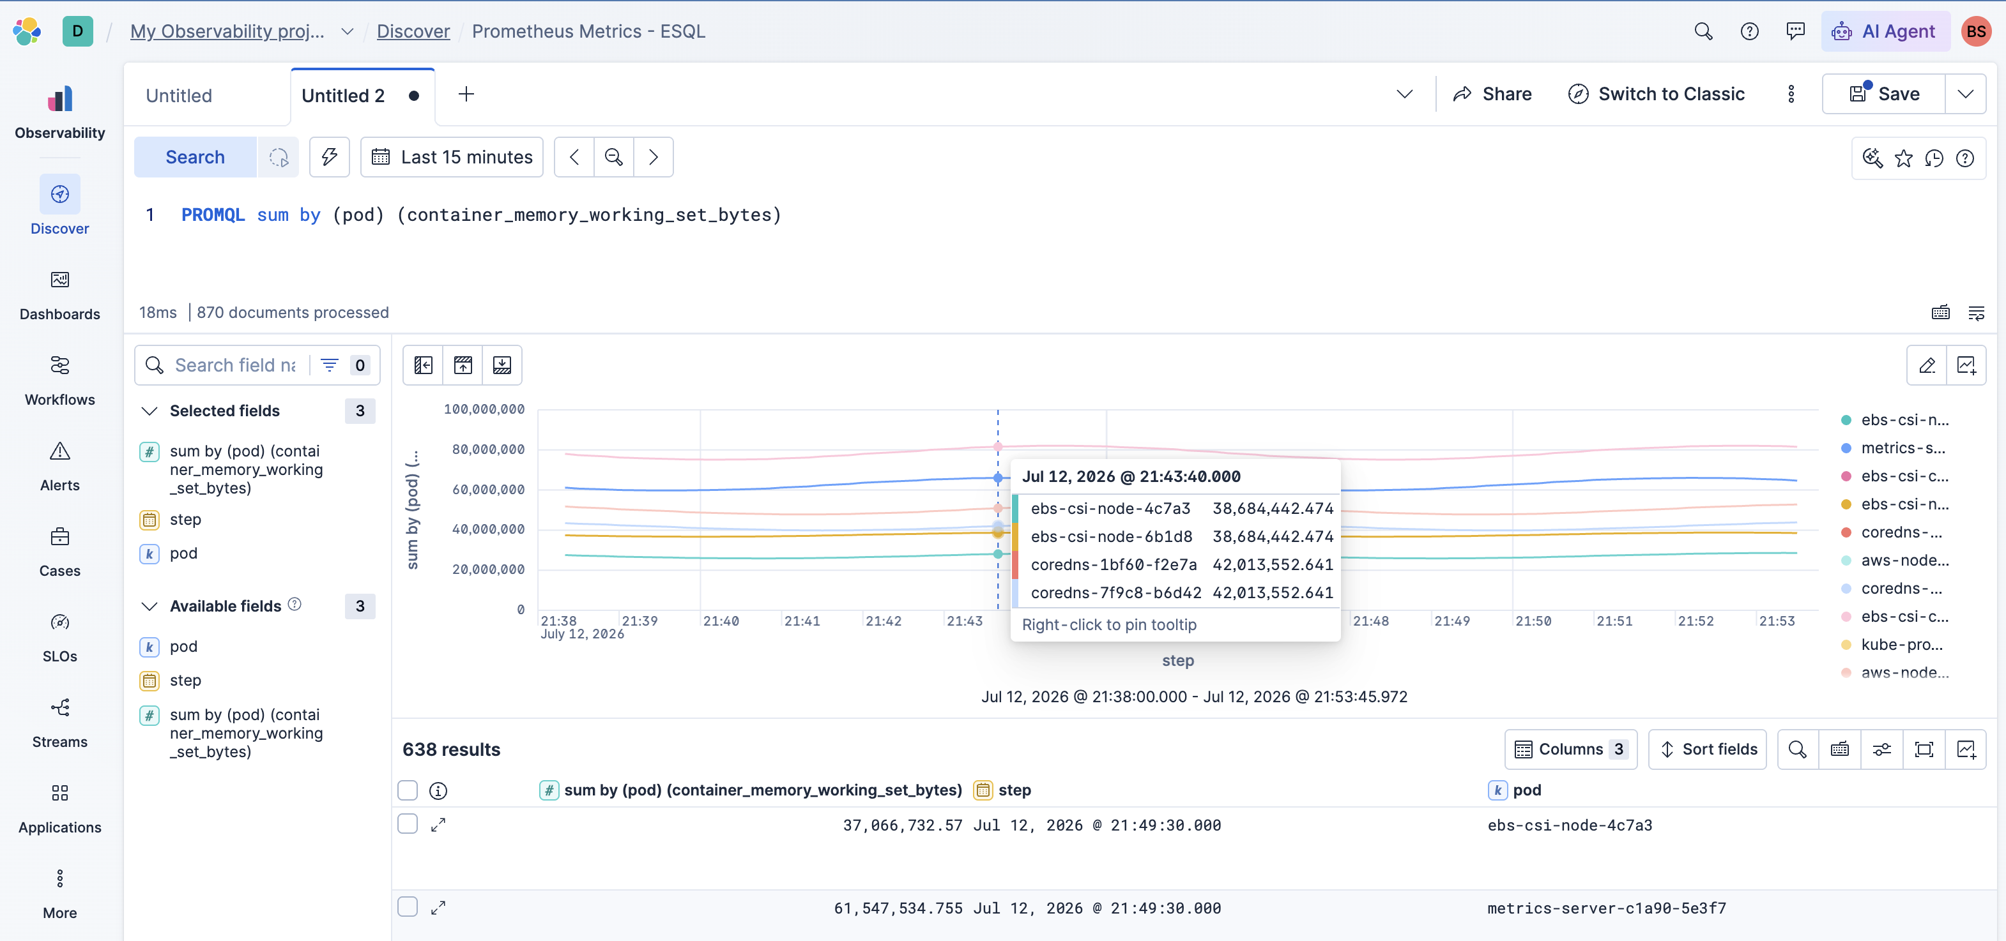Open the Last 15 minutes date picker

(452, 157)
